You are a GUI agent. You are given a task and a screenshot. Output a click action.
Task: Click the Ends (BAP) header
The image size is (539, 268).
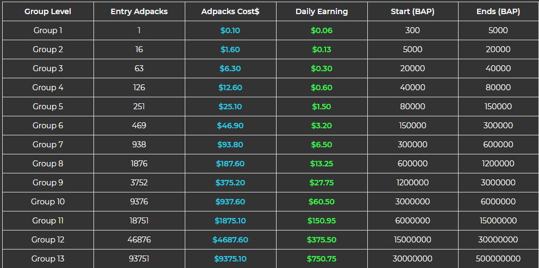pyautogui.click(x=498, y=11)
